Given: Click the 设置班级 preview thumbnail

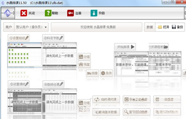Looking at the screenshot, I should coord(25,55).
